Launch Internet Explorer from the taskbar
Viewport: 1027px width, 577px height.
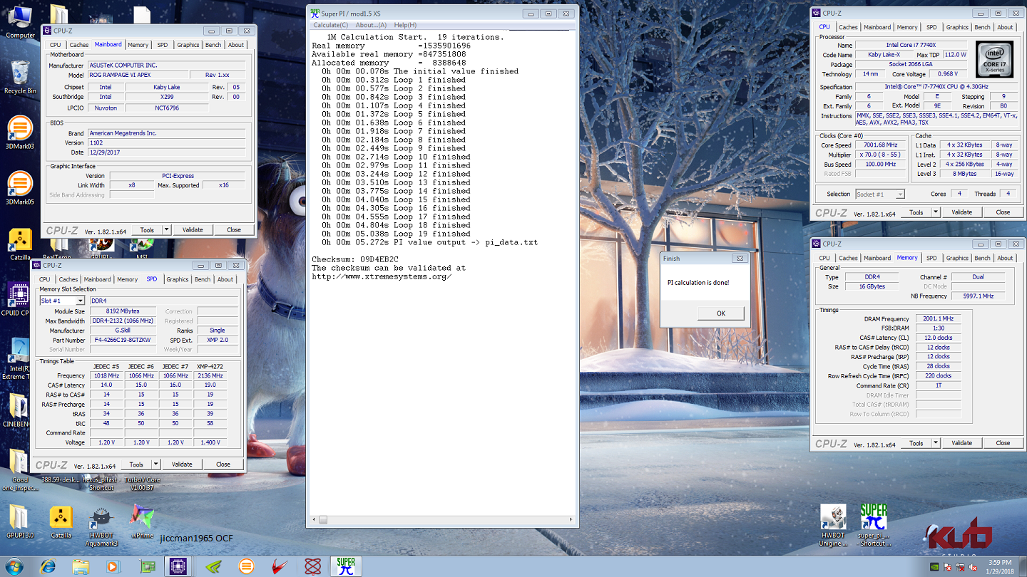pyautogui.click(x=48, y=567)
